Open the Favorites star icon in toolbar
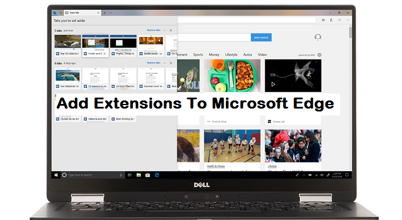The width and height of the screenshot is (402, 220). click(323, 20)
